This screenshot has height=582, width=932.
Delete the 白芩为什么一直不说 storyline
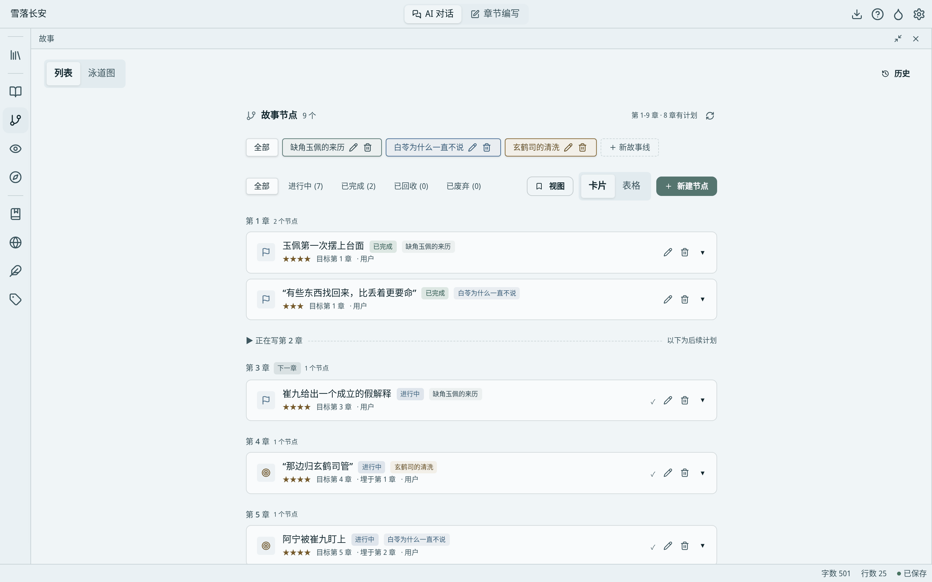487,147
